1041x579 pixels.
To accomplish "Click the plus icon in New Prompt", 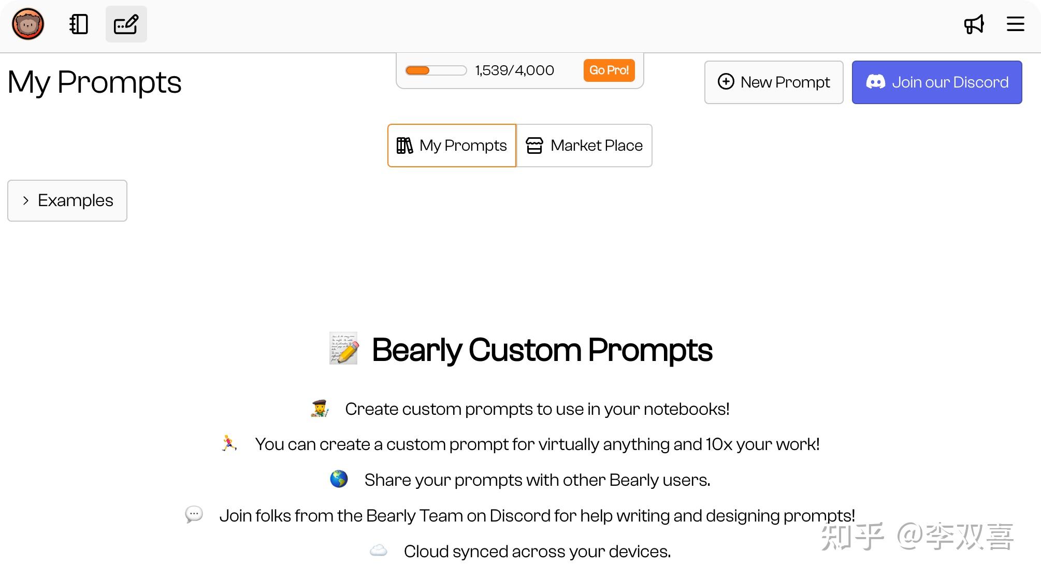I will pyautogui.click(x=726, y=82).
